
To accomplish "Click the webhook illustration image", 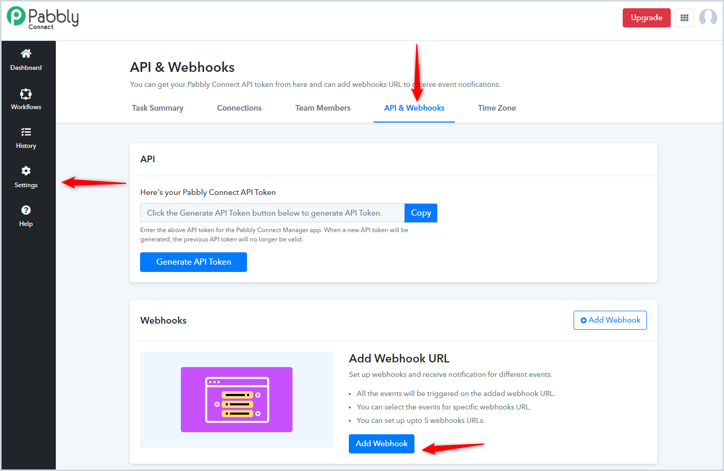I will click(237, 400).
